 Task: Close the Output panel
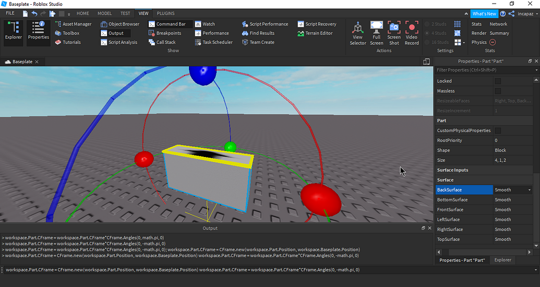(x=429, y=228)
